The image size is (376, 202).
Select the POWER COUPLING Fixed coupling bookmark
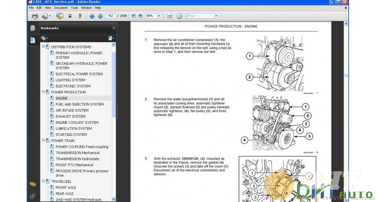click(x=82, y=147)
